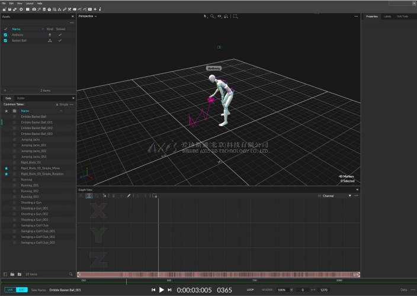This screenshot has height=296, width=417.
Task: Click the timeline scrubber range bar
Action: (219, 275)
